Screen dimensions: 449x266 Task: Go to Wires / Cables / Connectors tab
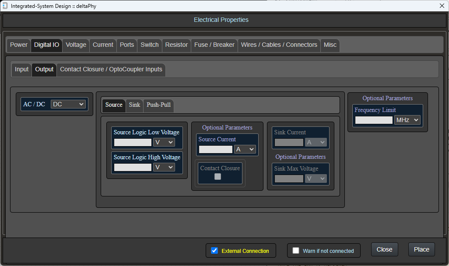pos(279,45)
